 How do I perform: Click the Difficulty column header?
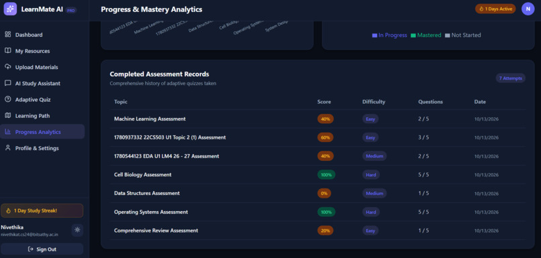point(374,102)
